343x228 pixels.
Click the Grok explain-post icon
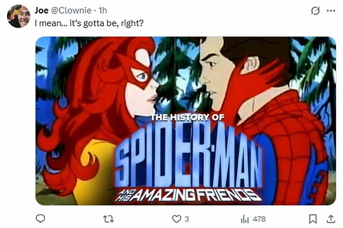coord(314,11)
